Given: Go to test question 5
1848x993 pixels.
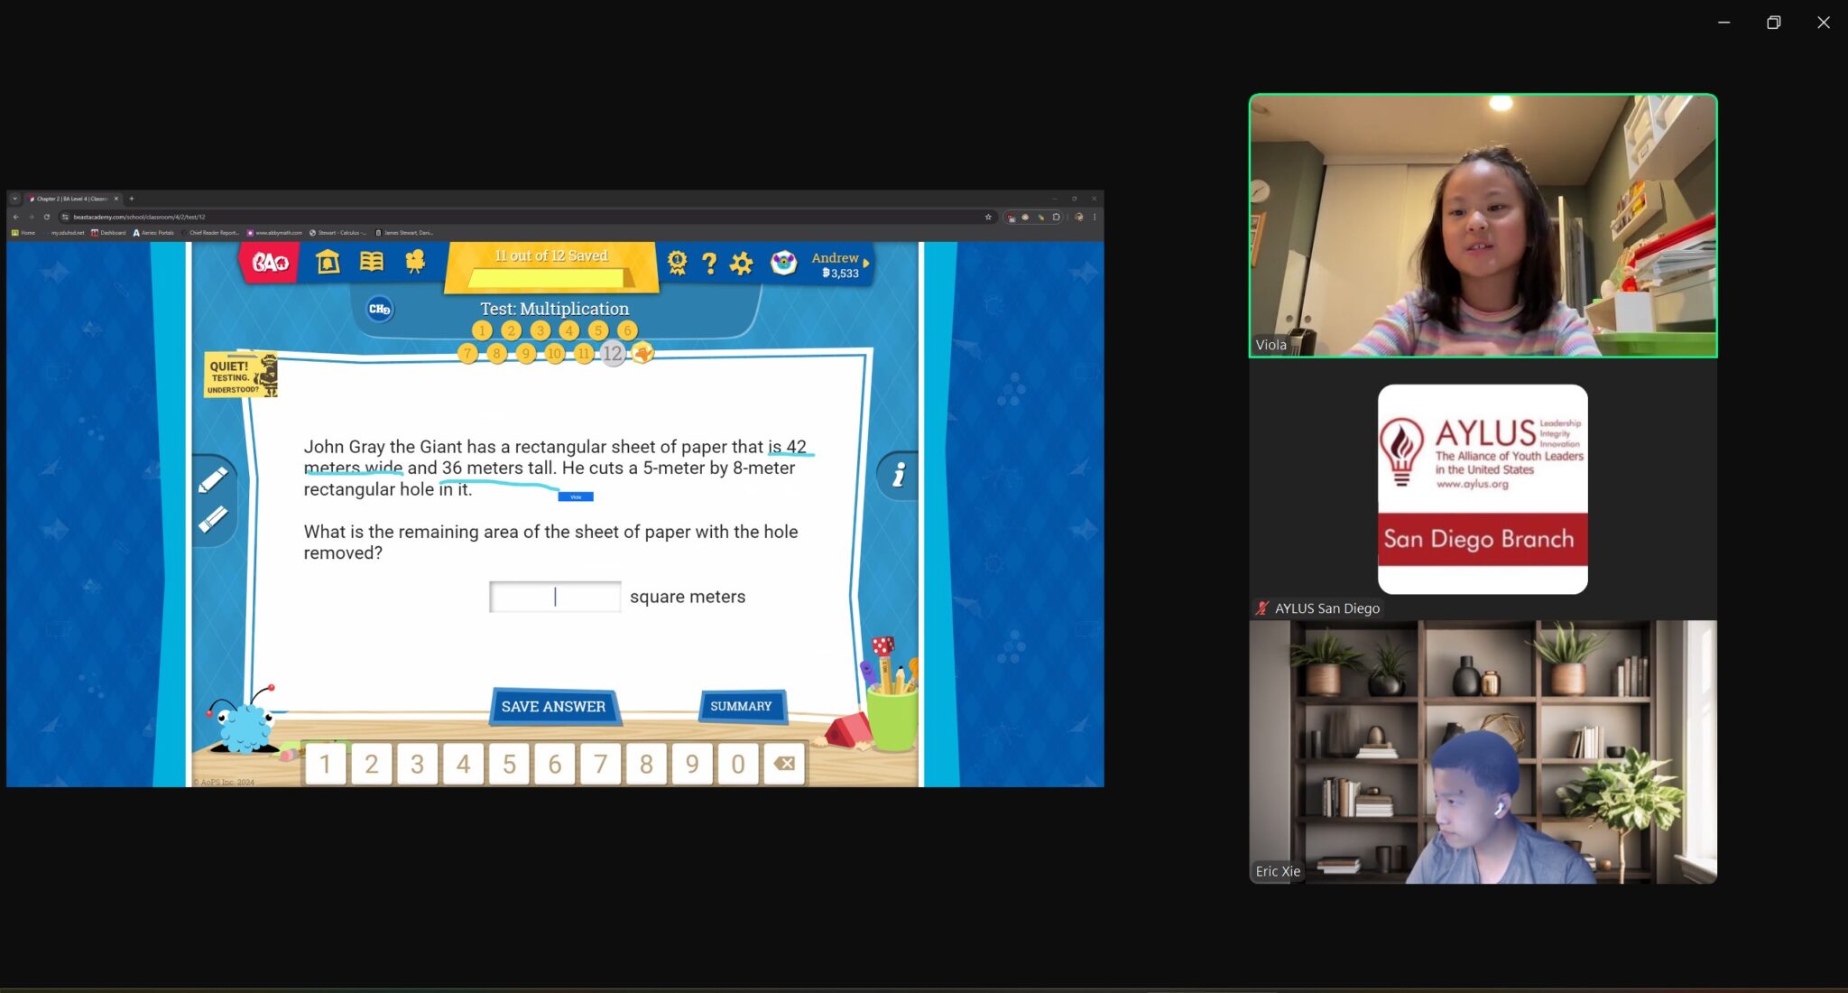Looking at the screenshot, I should [x=597, y=330].
